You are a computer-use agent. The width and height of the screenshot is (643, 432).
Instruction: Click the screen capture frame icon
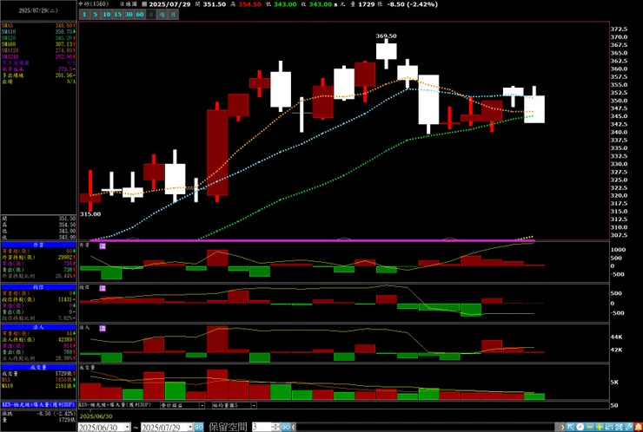click(619, 427)
